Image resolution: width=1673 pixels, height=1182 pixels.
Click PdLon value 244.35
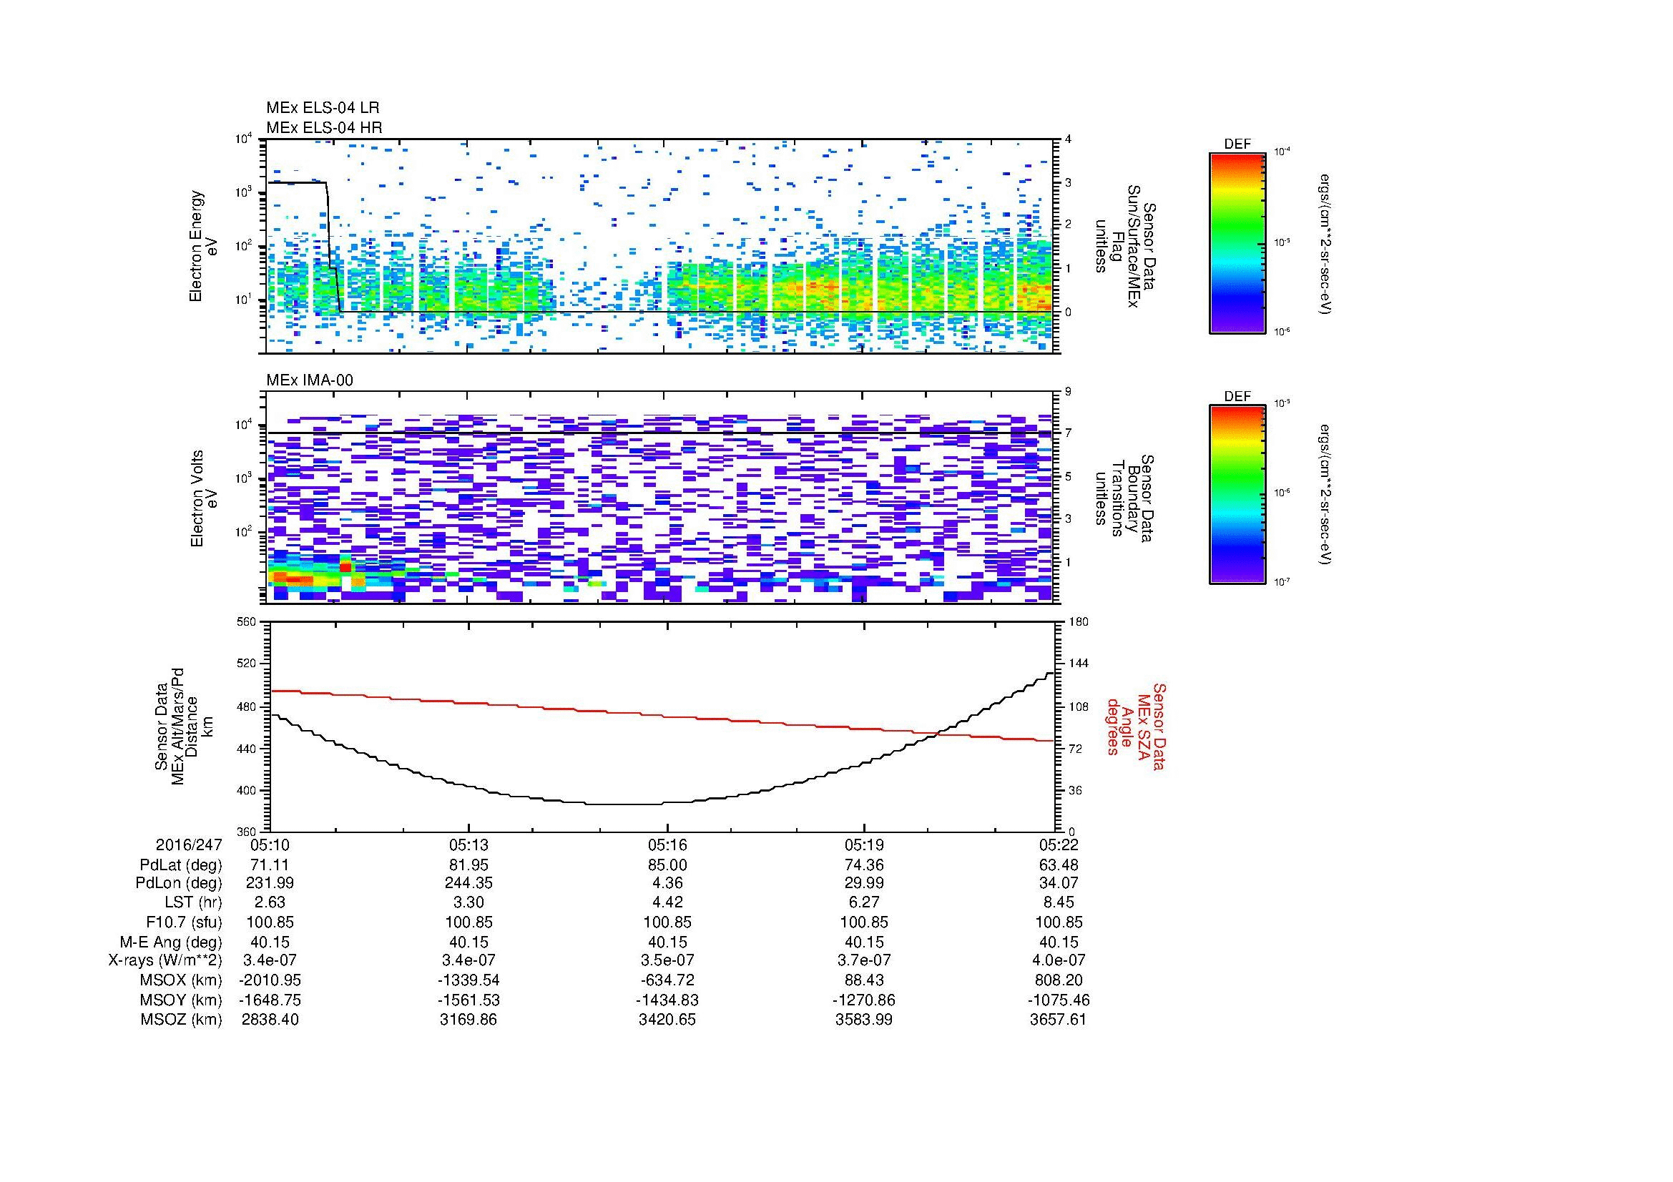pyautogui.click(x=468, y=883)
